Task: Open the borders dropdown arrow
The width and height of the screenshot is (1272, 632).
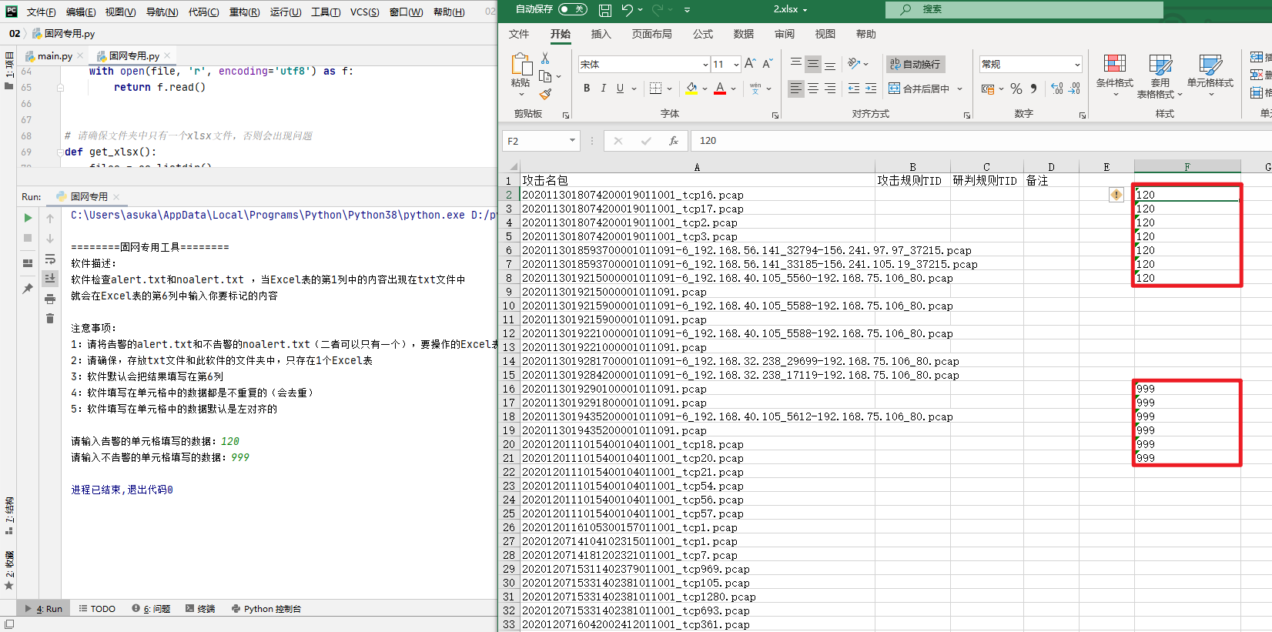Action: [x=669, y=89]
